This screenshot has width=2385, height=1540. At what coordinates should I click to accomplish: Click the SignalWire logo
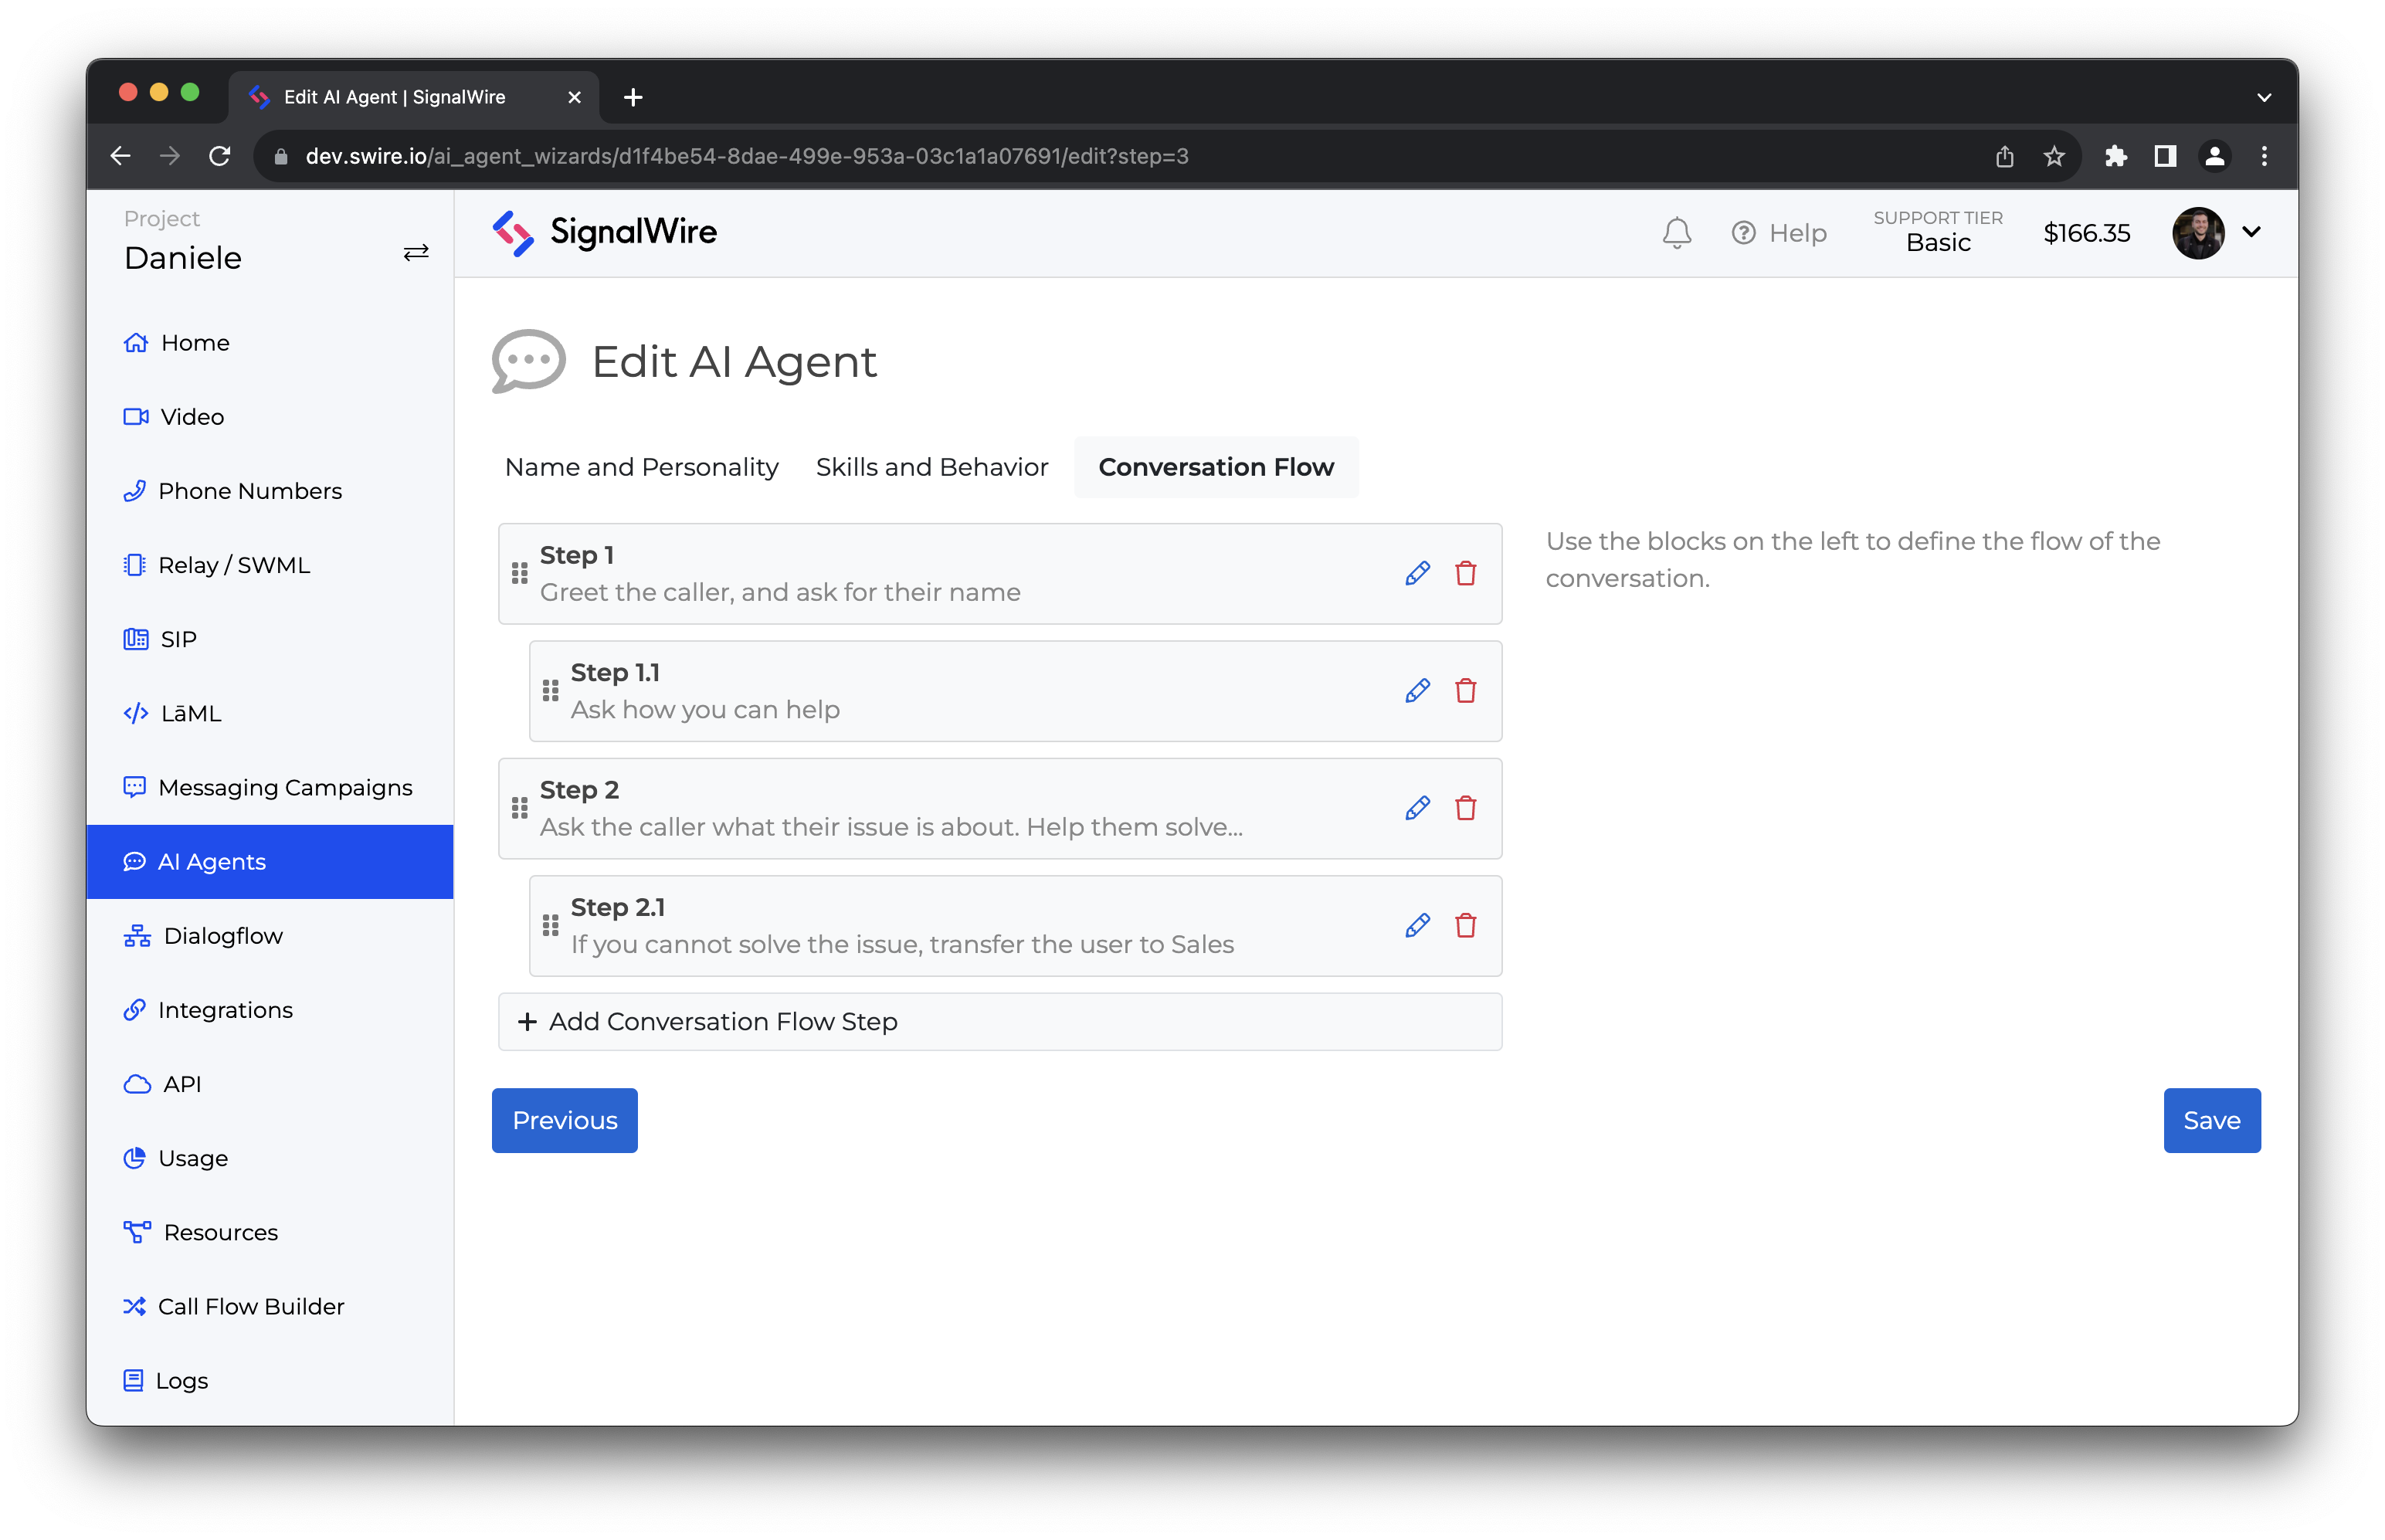tap(604, 232)
